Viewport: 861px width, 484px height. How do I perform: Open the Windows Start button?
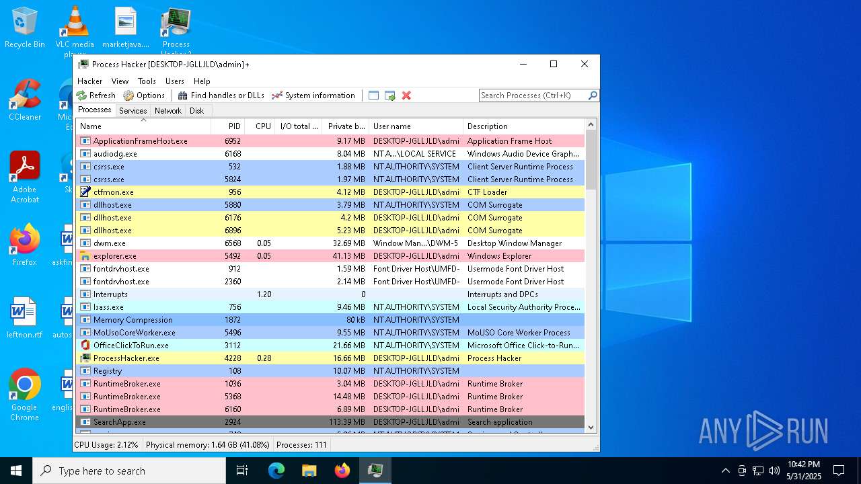[16, 471]
